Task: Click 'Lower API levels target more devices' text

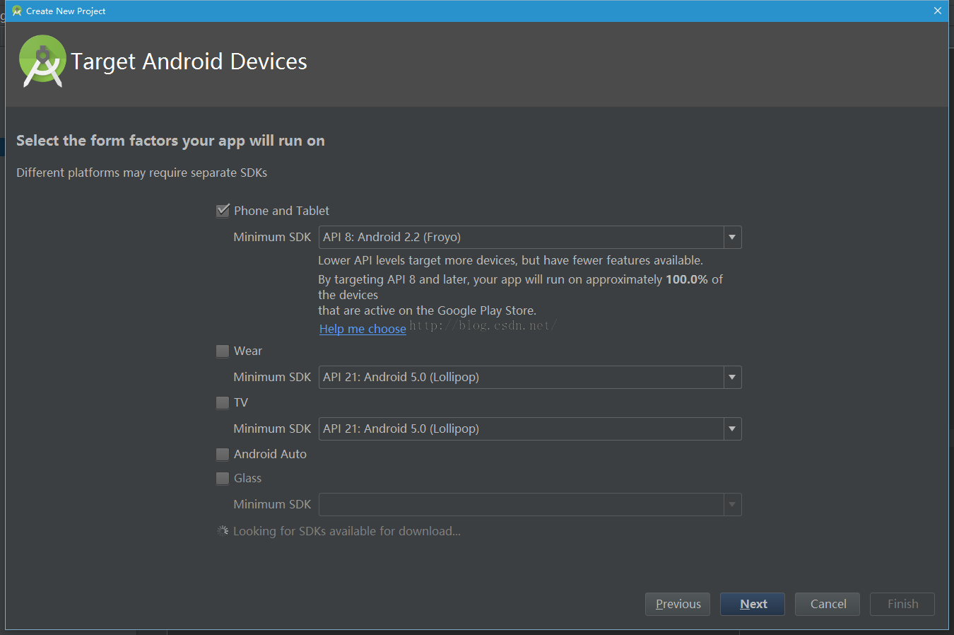Action: point(510,260)
